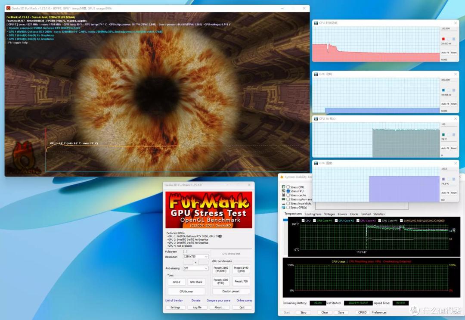Enable the Stress cache checkbox
Screen dimensions: 465x320
point(288,195)
